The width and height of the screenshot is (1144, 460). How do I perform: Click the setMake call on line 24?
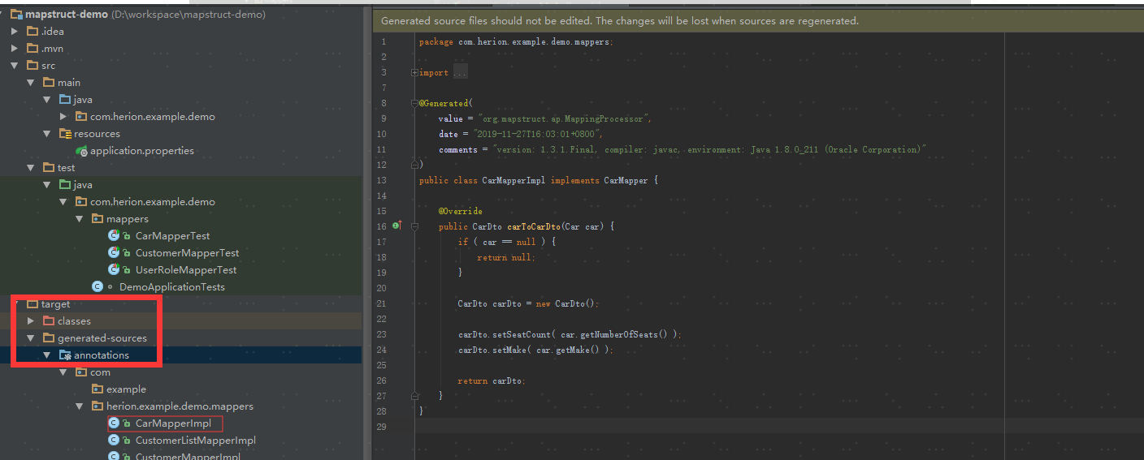(x=511, y=350)
